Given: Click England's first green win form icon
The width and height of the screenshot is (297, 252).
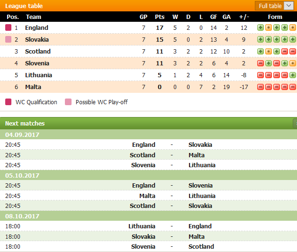Looking at the screenshot, I should point(261,27).
